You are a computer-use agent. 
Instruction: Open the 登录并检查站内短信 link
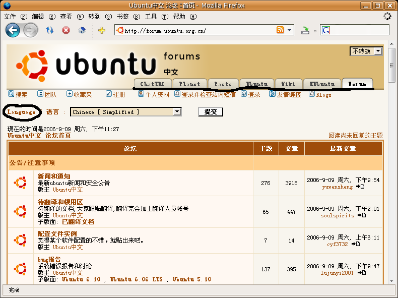point(209,95)
